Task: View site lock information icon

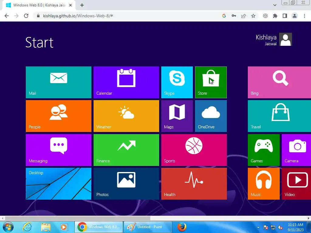Action: [x=38, y=16]
